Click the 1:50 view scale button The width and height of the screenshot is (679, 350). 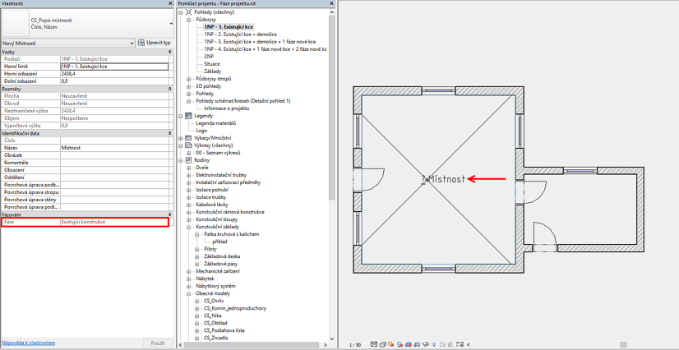coord(355,345)
